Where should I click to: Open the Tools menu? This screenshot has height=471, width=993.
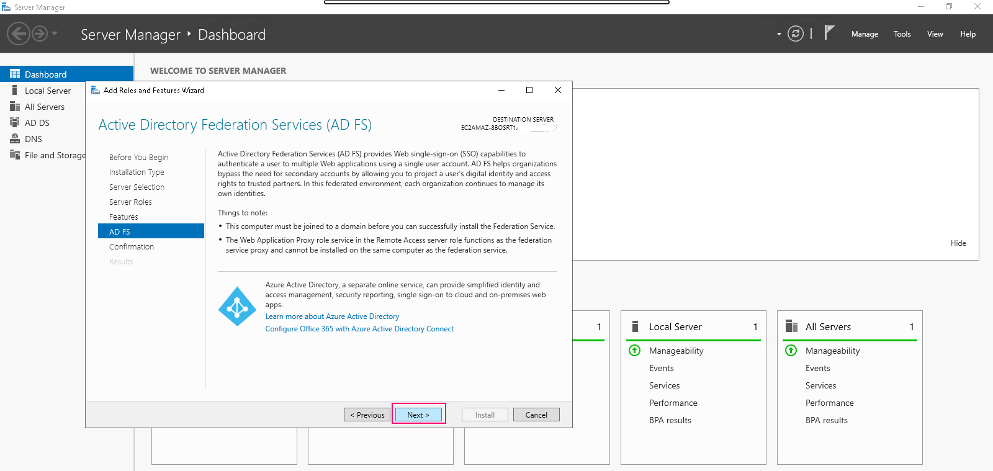point(902,34)
